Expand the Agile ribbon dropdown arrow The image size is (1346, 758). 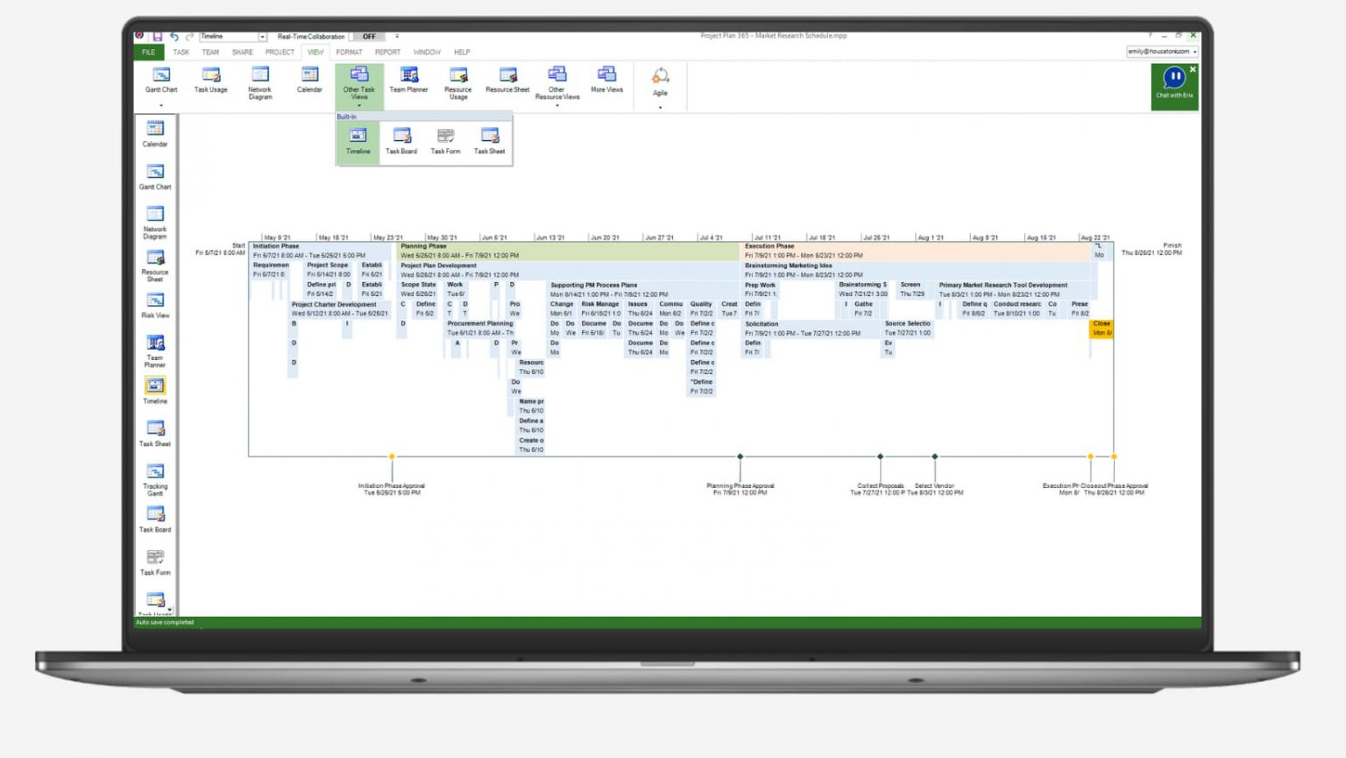[x=660, y=106]
